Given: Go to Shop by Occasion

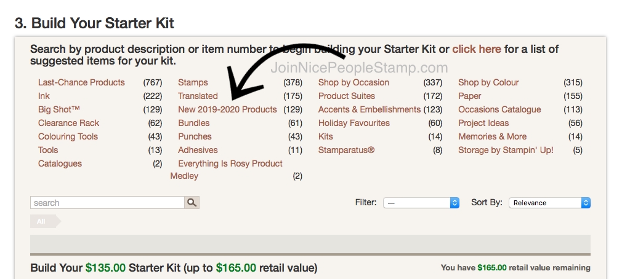Looking at the screenshot, I should (353, 82).
